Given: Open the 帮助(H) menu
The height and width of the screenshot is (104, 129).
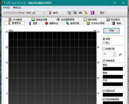Looking at the screenshot, I should pyautogui.click(x=17, y=8).
